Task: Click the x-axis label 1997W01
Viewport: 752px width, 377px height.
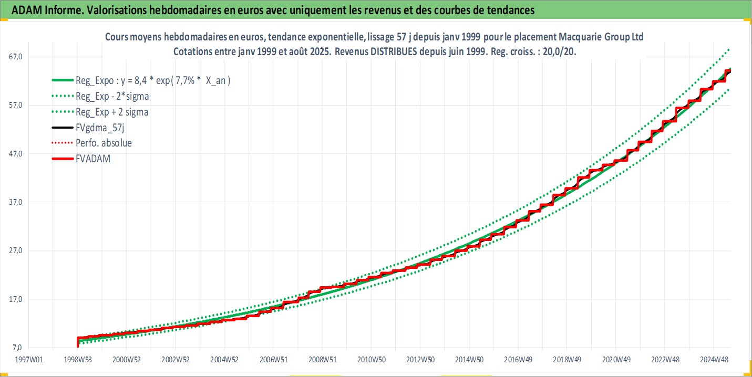Action: 28,360
